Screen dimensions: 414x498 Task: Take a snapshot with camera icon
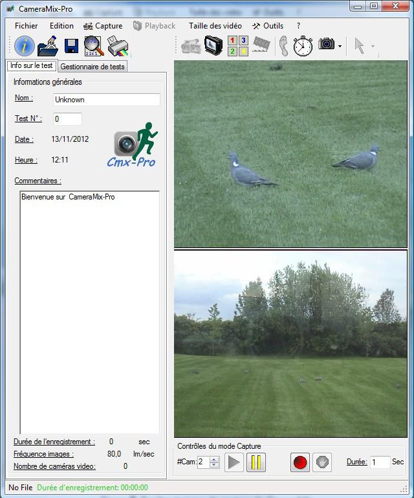pos(327,44)
